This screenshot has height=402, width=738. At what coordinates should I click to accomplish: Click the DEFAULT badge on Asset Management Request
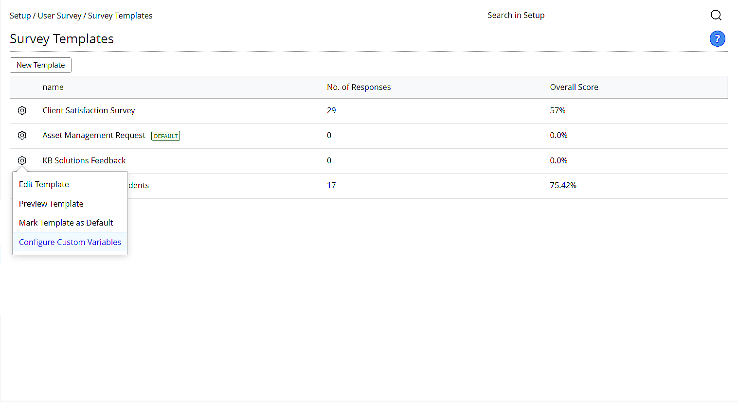pos(165,136)
